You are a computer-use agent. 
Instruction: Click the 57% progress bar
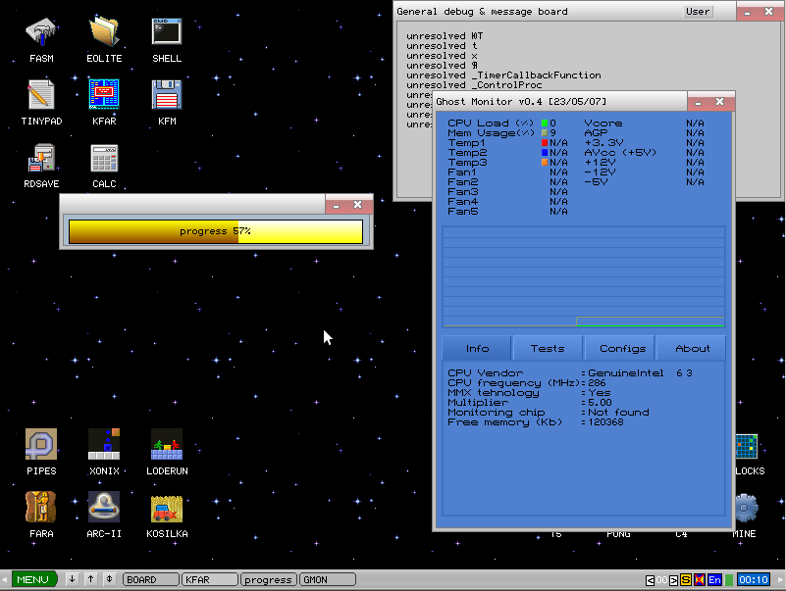215,231
